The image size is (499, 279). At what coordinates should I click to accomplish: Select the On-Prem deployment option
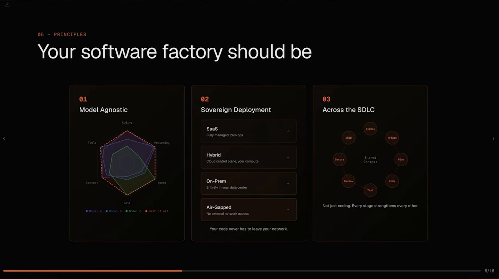click(x=248, y=184)
